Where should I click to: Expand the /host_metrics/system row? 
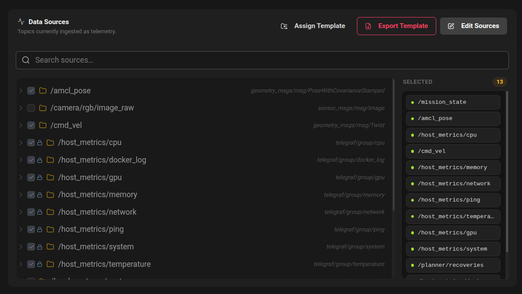(21, 247)
